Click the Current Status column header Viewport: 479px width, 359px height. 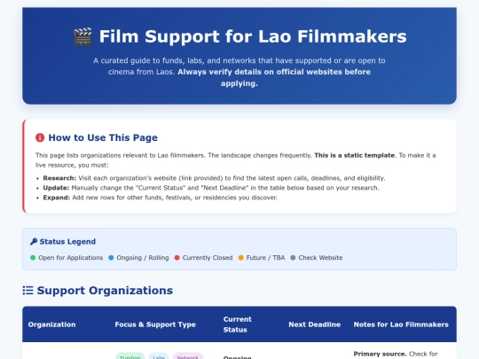(x=238, y=324)
